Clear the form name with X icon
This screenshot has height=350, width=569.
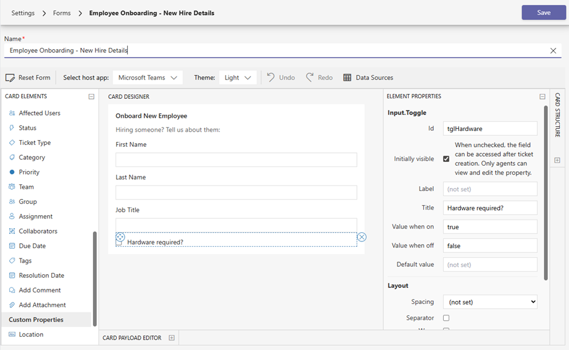click(553, 50)
